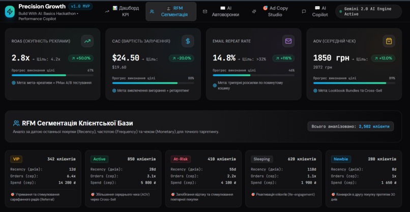Click the 280 клієнтів Newbie count
Viewport: 410px width, 212px height.
(x=383, y=159)
